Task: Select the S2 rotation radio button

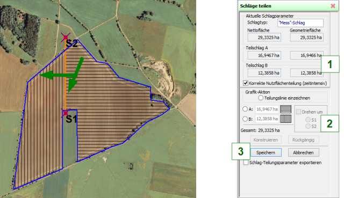Action: coord(308,126)
